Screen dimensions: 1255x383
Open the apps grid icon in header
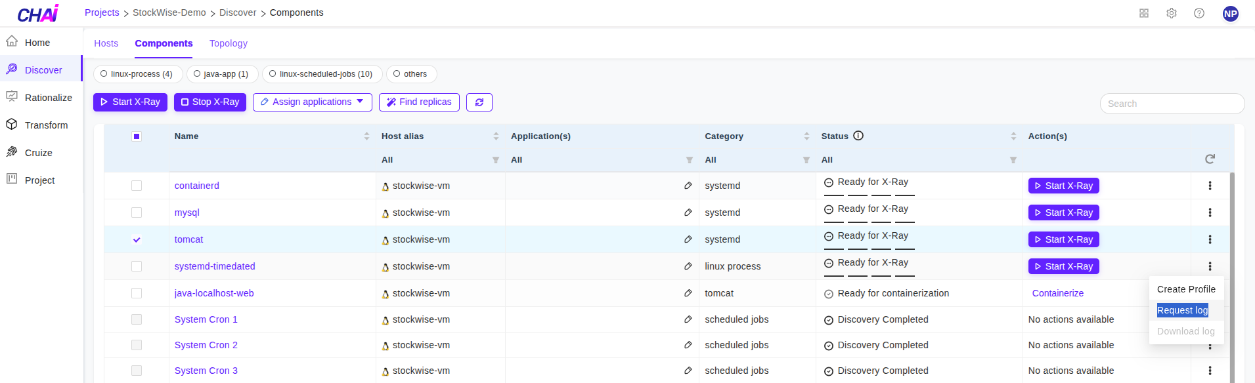tap(1144, 13)
